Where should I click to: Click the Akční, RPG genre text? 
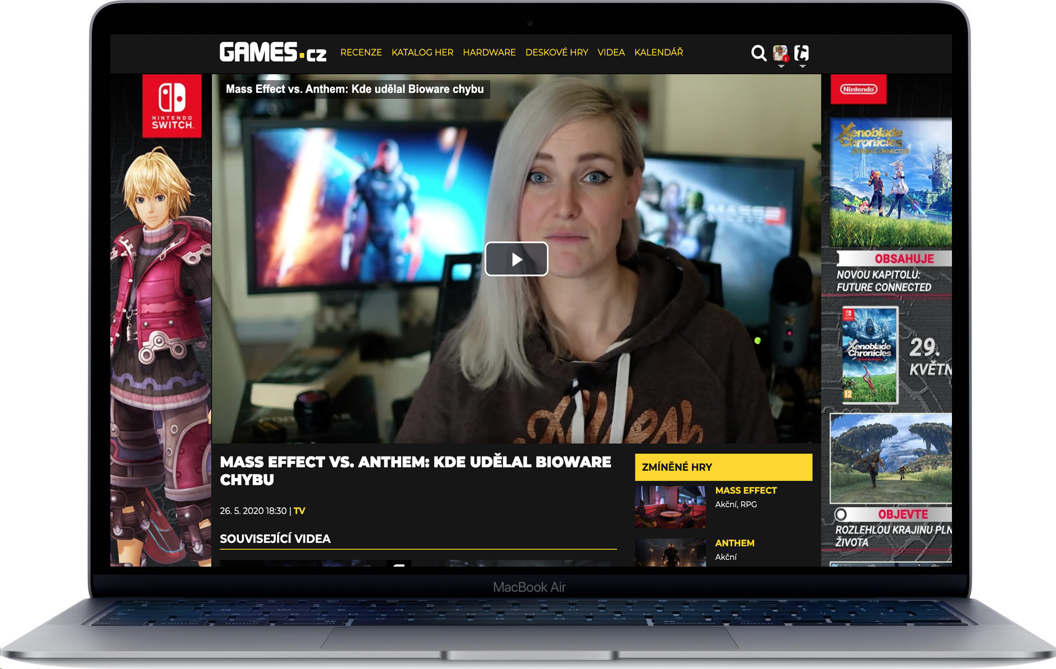tap(736, 504)
